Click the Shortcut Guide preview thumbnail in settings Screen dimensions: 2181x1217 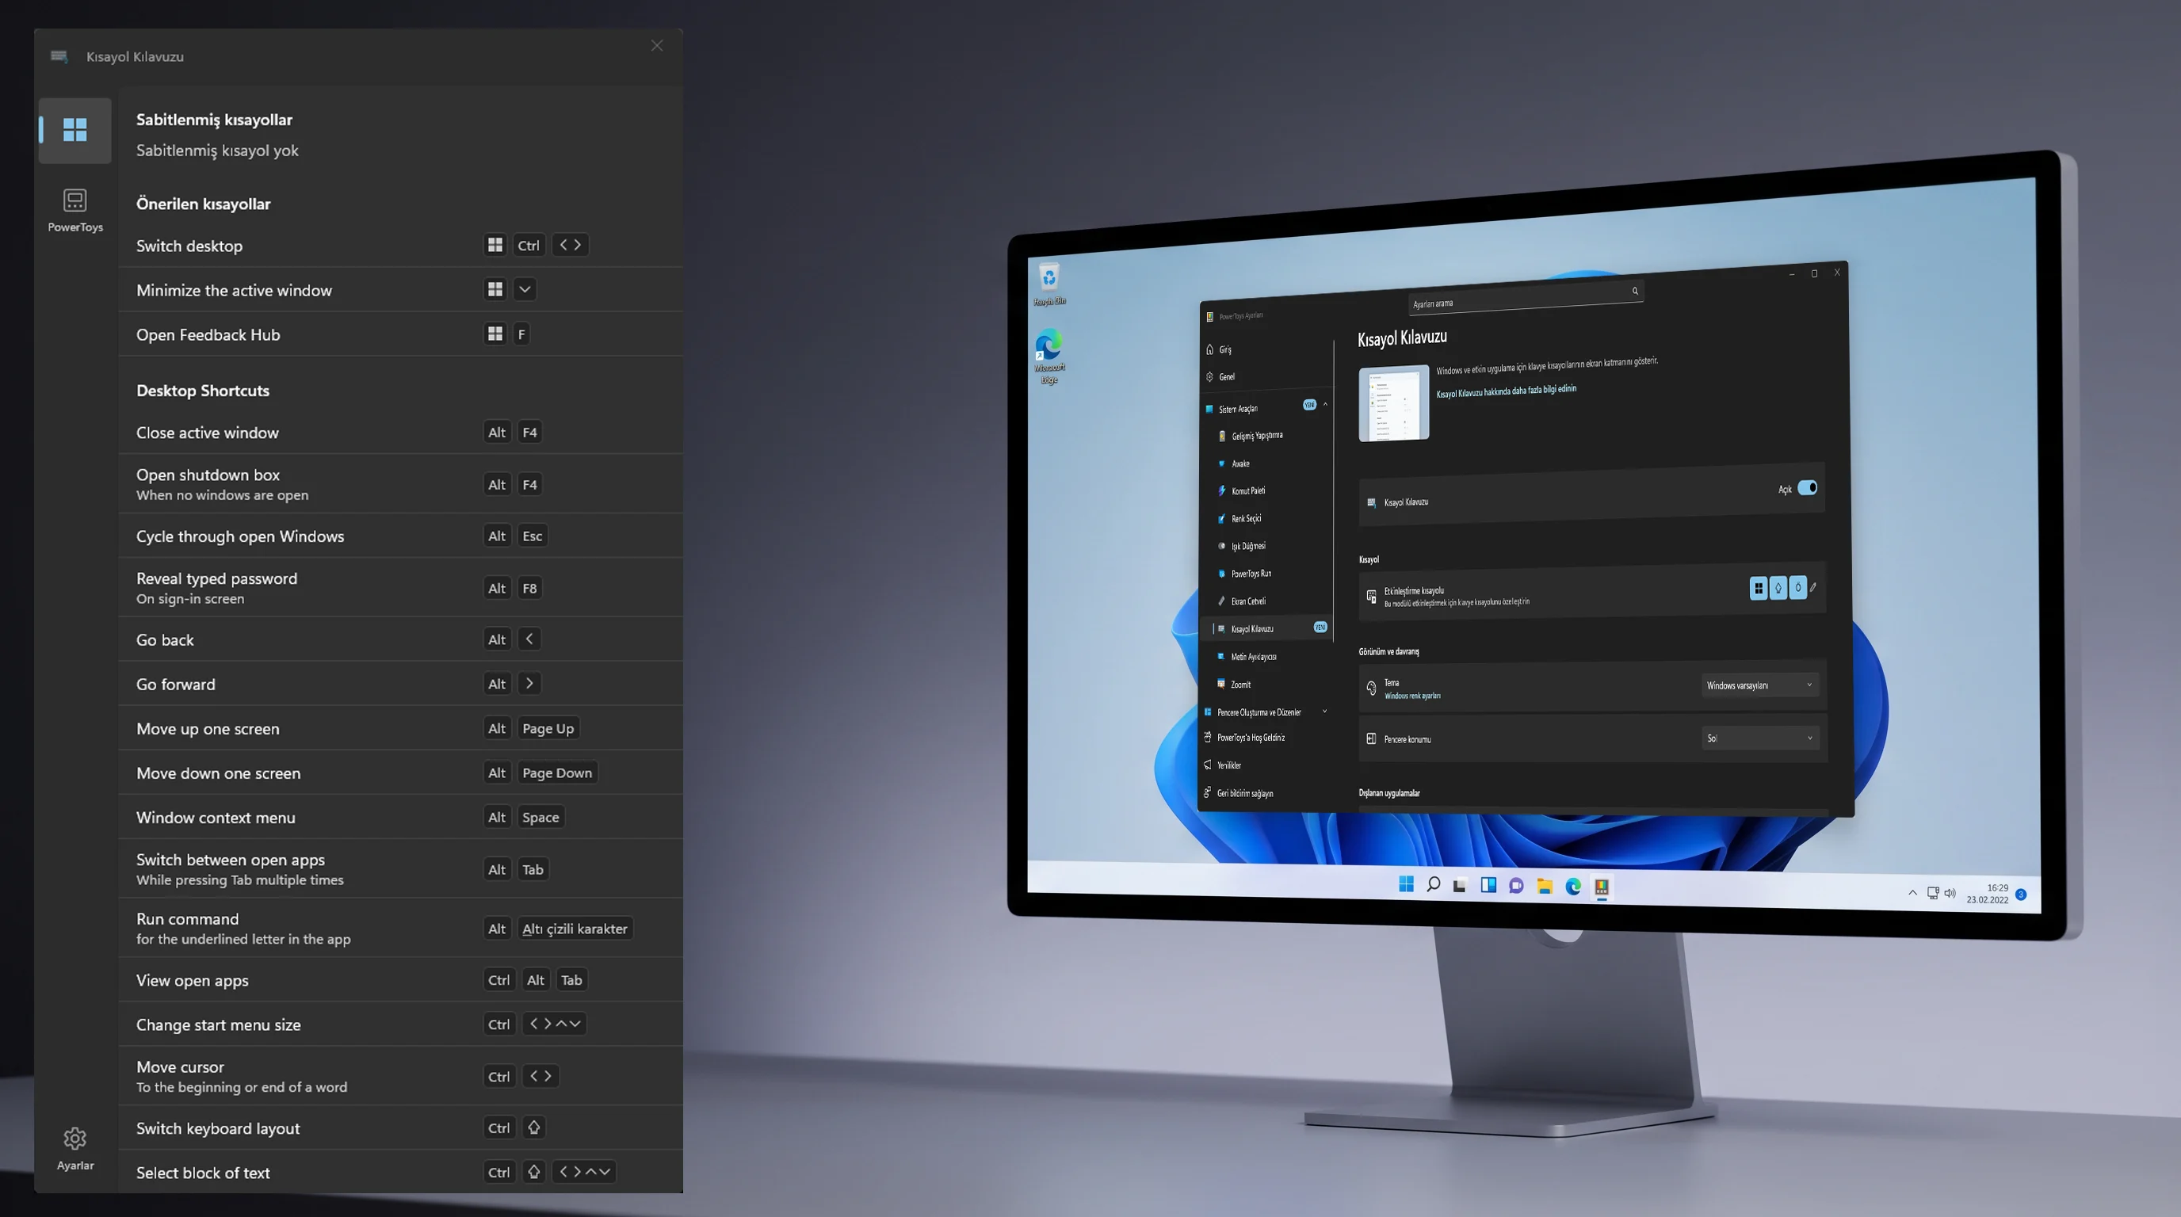click(x=1393, y=402)
